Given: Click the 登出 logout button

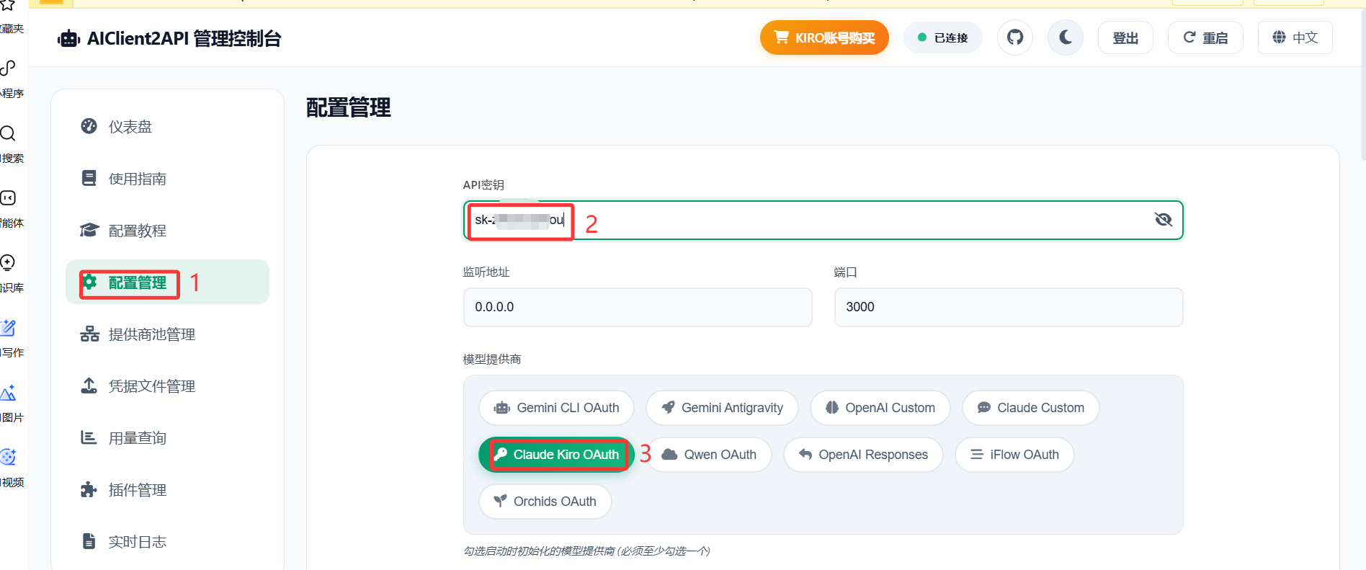Looking at the screenshot, I should 1125,37.
